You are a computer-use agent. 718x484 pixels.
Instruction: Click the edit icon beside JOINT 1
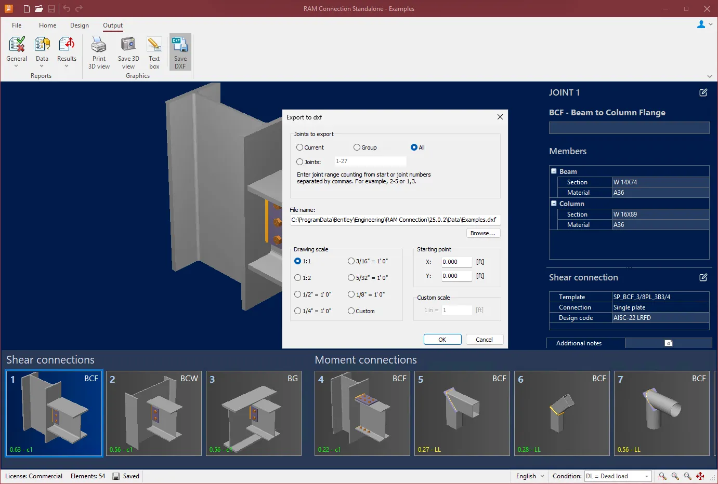(x=703, y=92)
